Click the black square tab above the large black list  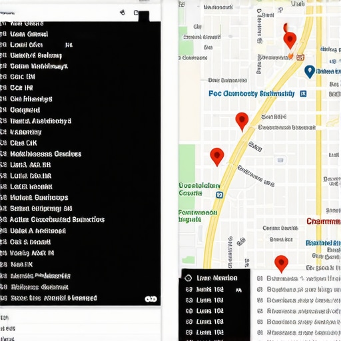144,17
